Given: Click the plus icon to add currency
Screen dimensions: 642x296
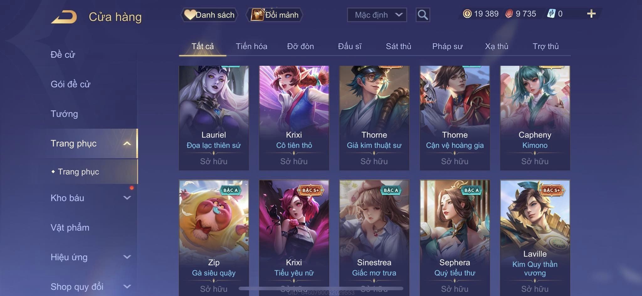Looking at the screenshot, I should (591, 14).
